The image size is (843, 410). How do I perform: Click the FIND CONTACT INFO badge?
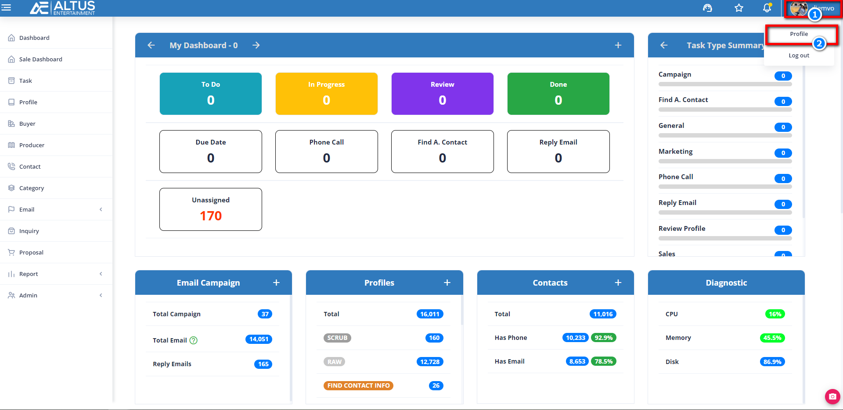pos(358,385)
